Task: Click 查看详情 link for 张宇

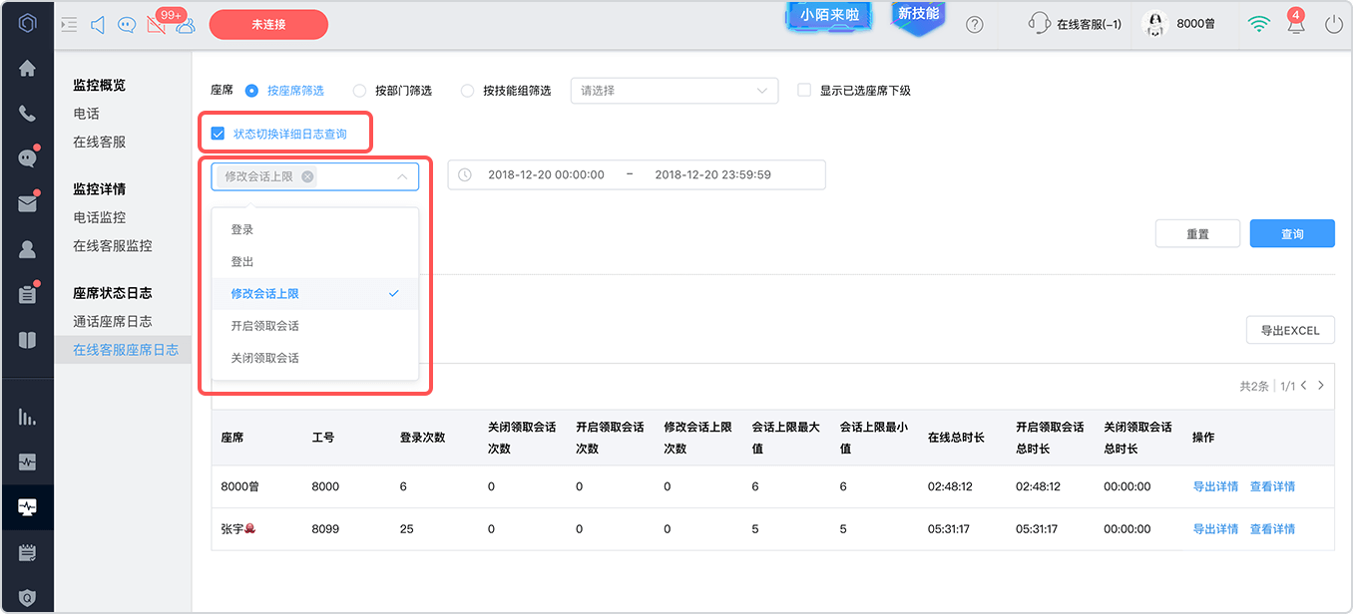Action: click(x=1272, y=529)
